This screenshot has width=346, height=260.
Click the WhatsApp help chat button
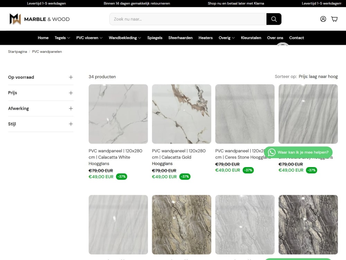tap(298, 152)
